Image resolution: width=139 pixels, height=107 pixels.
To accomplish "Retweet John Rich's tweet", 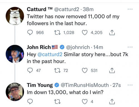I will point(57,70).
